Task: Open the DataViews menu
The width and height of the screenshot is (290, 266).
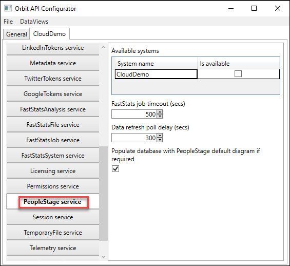Action: pos(34,22)
